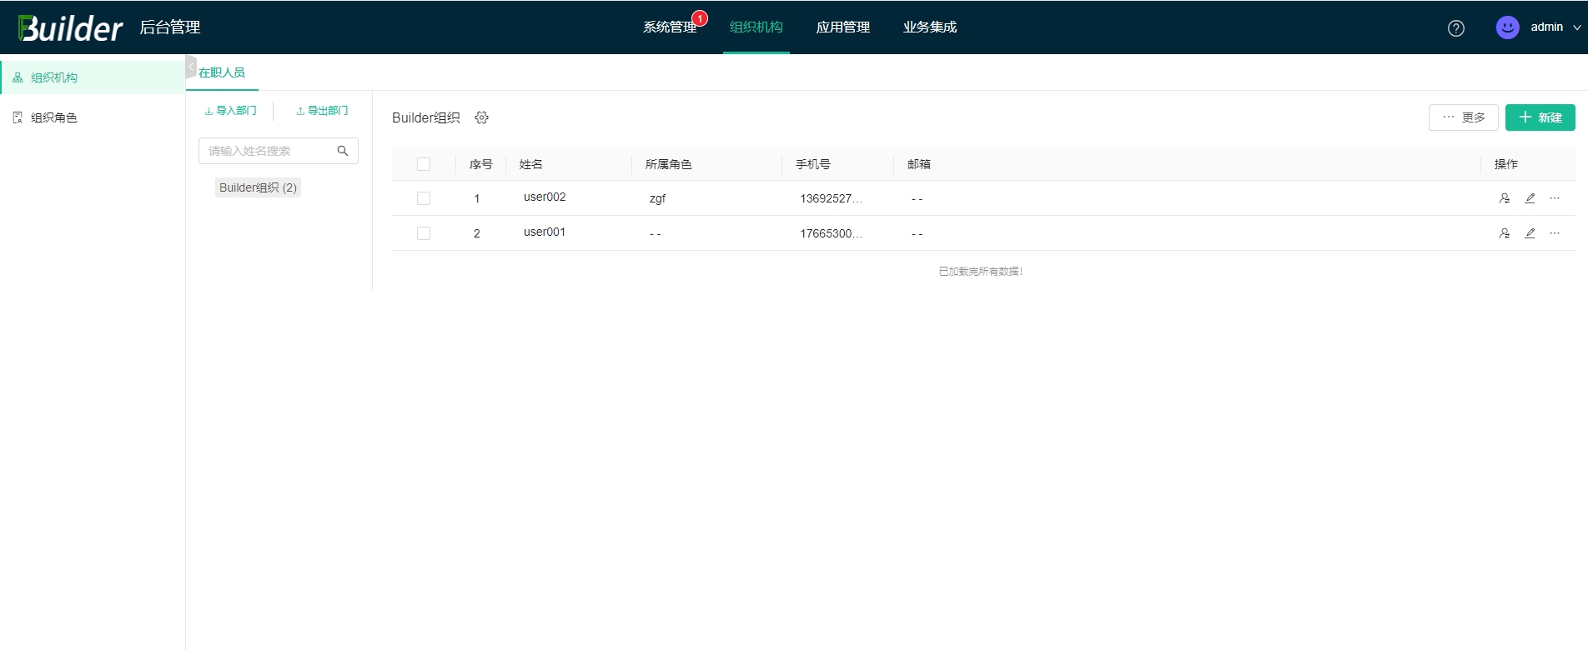Click phone number 13692527…

(x=831, y=198)
